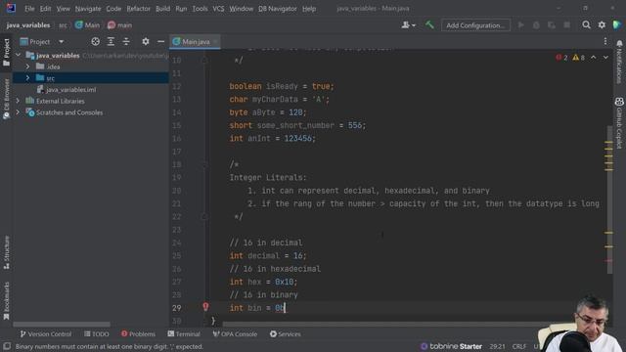Click the Stop square icon

pyautogui.click(x=567, y=25)
